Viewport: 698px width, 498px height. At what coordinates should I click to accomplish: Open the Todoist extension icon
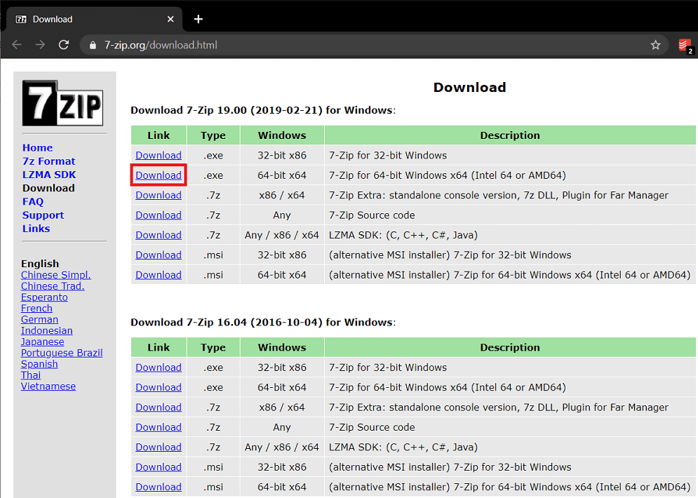click(684, 46)
